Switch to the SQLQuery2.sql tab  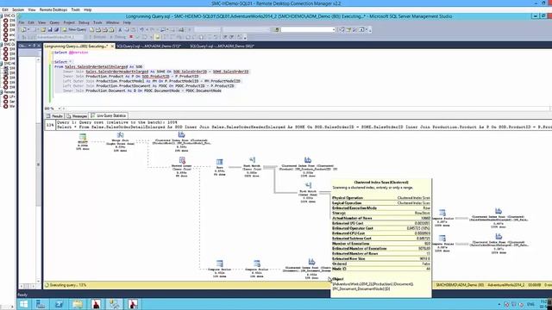[x=148, y=46]
